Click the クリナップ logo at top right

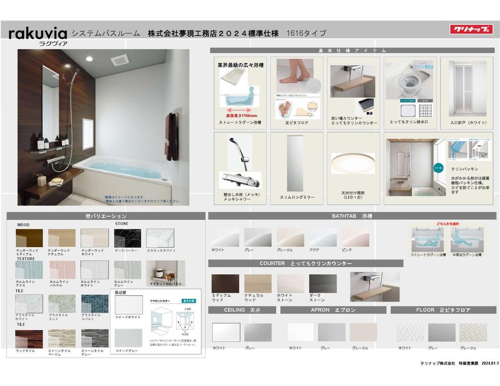[x=472, y=30]
